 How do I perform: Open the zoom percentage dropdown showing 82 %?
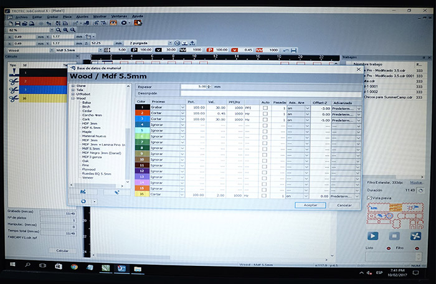(52, 30)
